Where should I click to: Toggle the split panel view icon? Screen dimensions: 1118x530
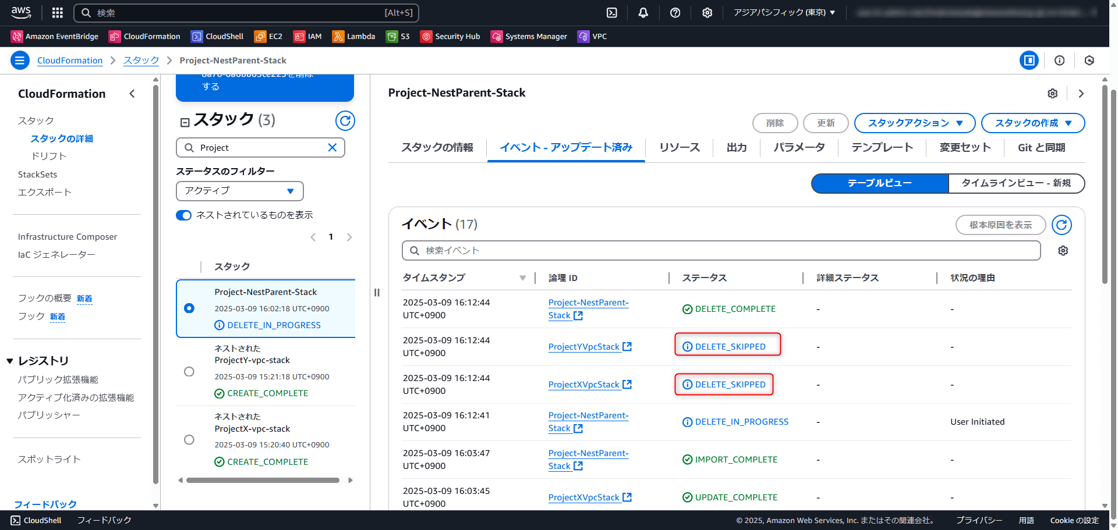tap(1029, 60)
